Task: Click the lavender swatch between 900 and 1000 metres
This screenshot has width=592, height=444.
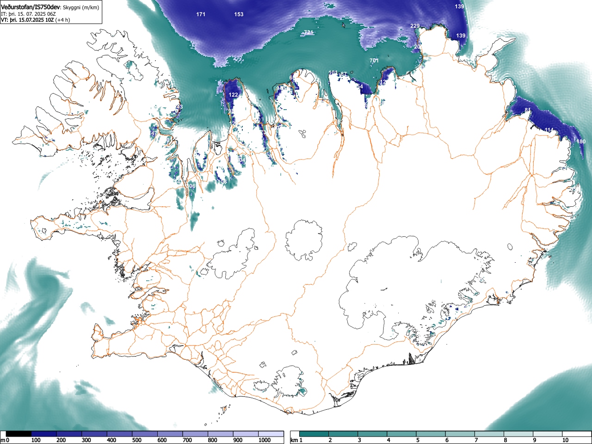Action: point(246,434)
